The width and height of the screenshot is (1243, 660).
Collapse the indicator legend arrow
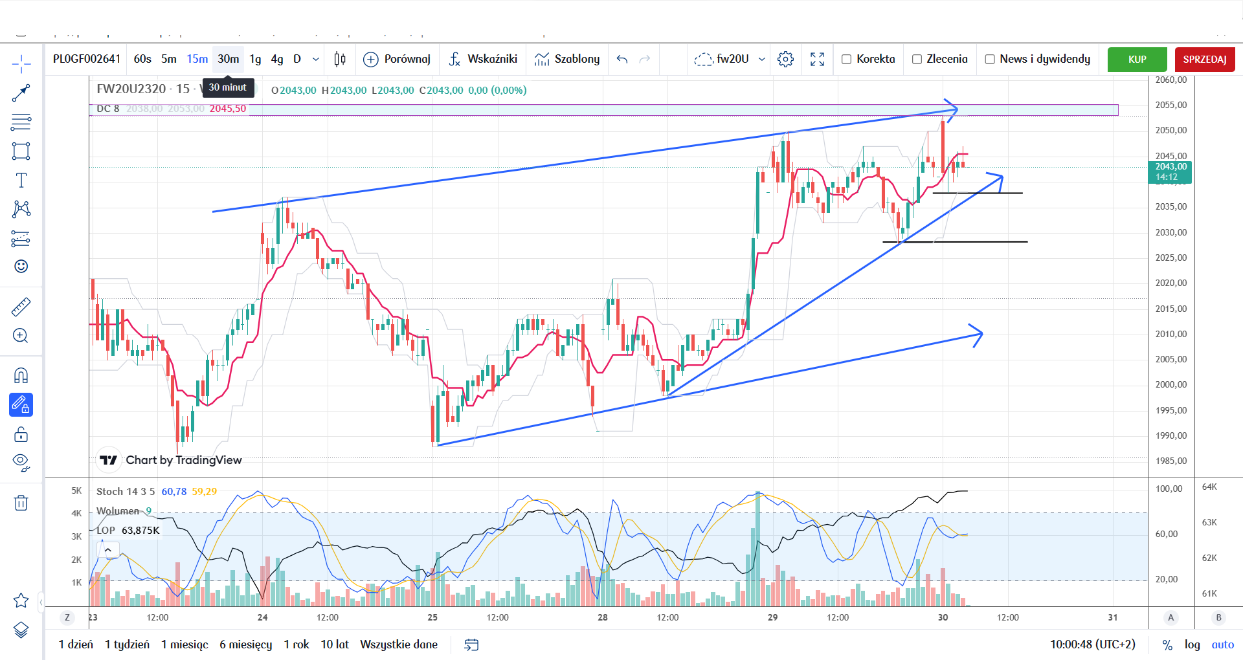[x=108, y=550]
